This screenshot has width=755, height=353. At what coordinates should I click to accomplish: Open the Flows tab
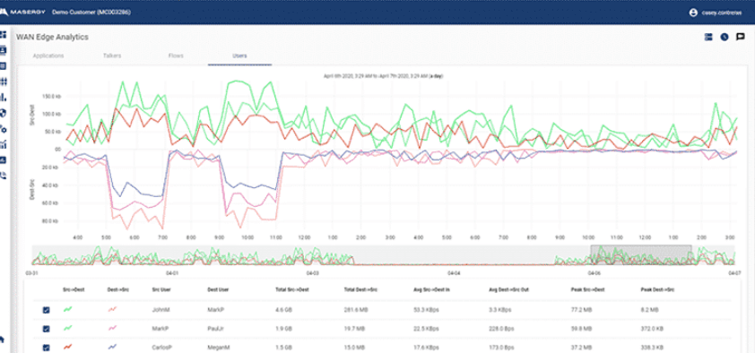[176, 56]
